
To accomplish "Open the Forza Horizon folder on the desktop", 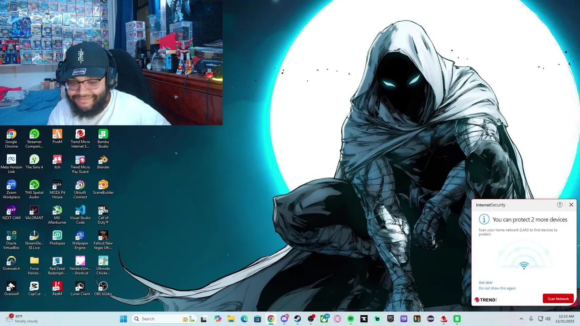I will click(x=34, y=265).
